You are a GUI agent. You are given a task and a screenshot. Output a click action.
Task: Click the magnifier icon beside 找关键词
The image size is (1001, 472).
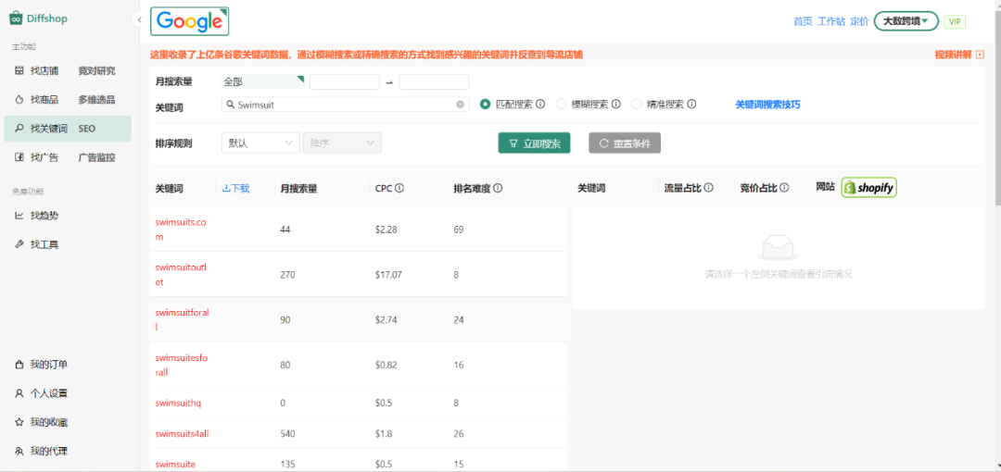[x=19, y=129]
